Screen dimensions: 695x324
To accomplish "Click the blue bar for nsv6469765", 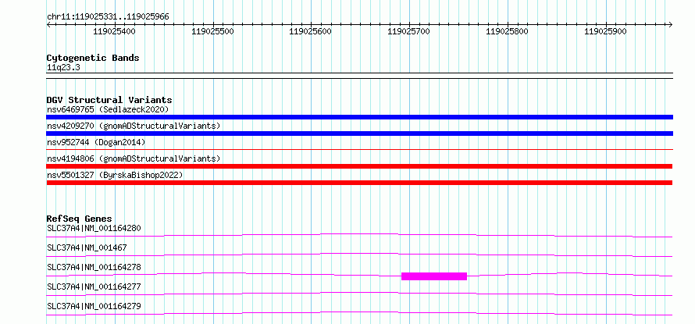I will pos(359,117).
